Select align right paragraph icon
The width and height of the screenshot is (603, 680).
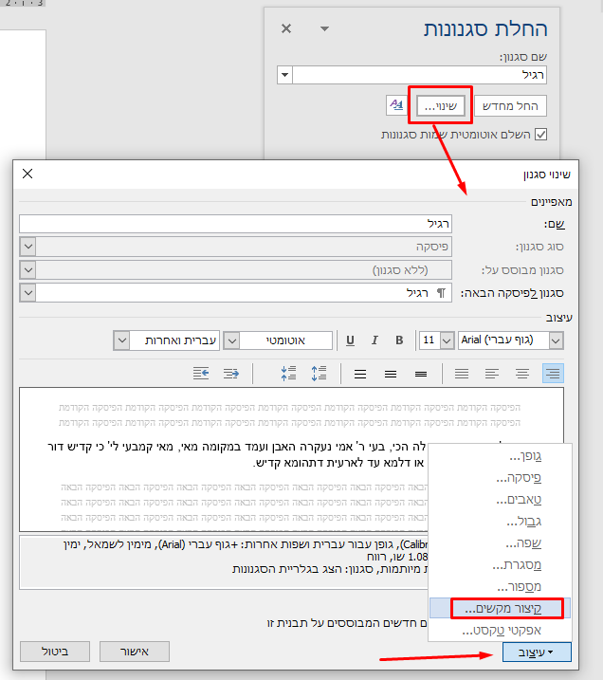click(553, 374)
